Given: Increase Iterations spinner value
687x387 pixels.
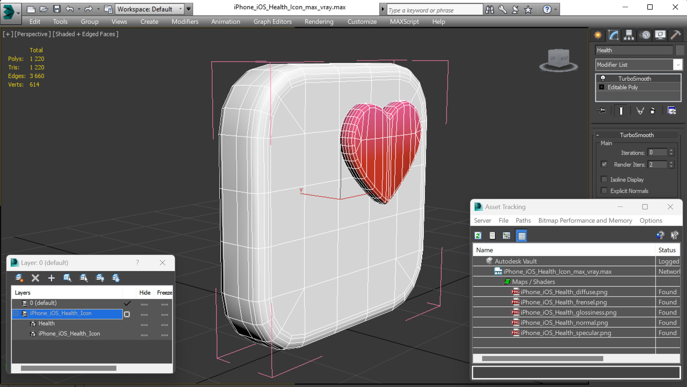Looking at the screenshot, I should pyautogui.click(x=671, y=150).
